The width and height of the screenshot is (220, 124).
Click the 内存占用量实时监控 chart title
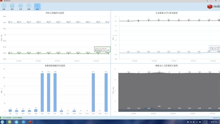coord(55,13)
